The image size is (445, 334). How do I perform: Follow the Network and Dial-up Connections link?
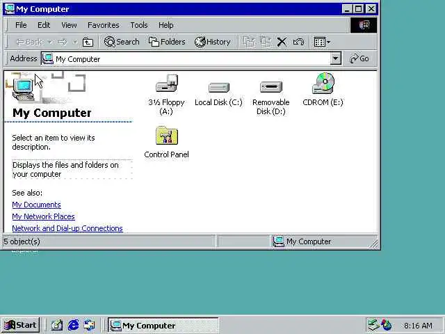point(67,228)
